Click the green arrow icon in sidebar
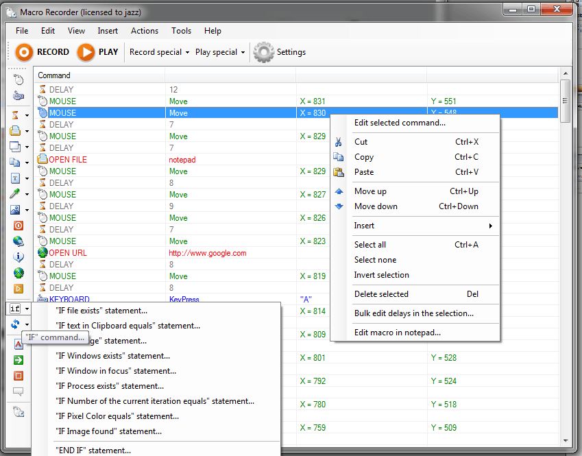The width and height of the screenshot is (582, 456). [19, 360]
